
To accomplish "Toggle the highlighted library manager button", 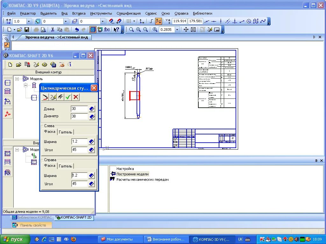I will point(93,30).
